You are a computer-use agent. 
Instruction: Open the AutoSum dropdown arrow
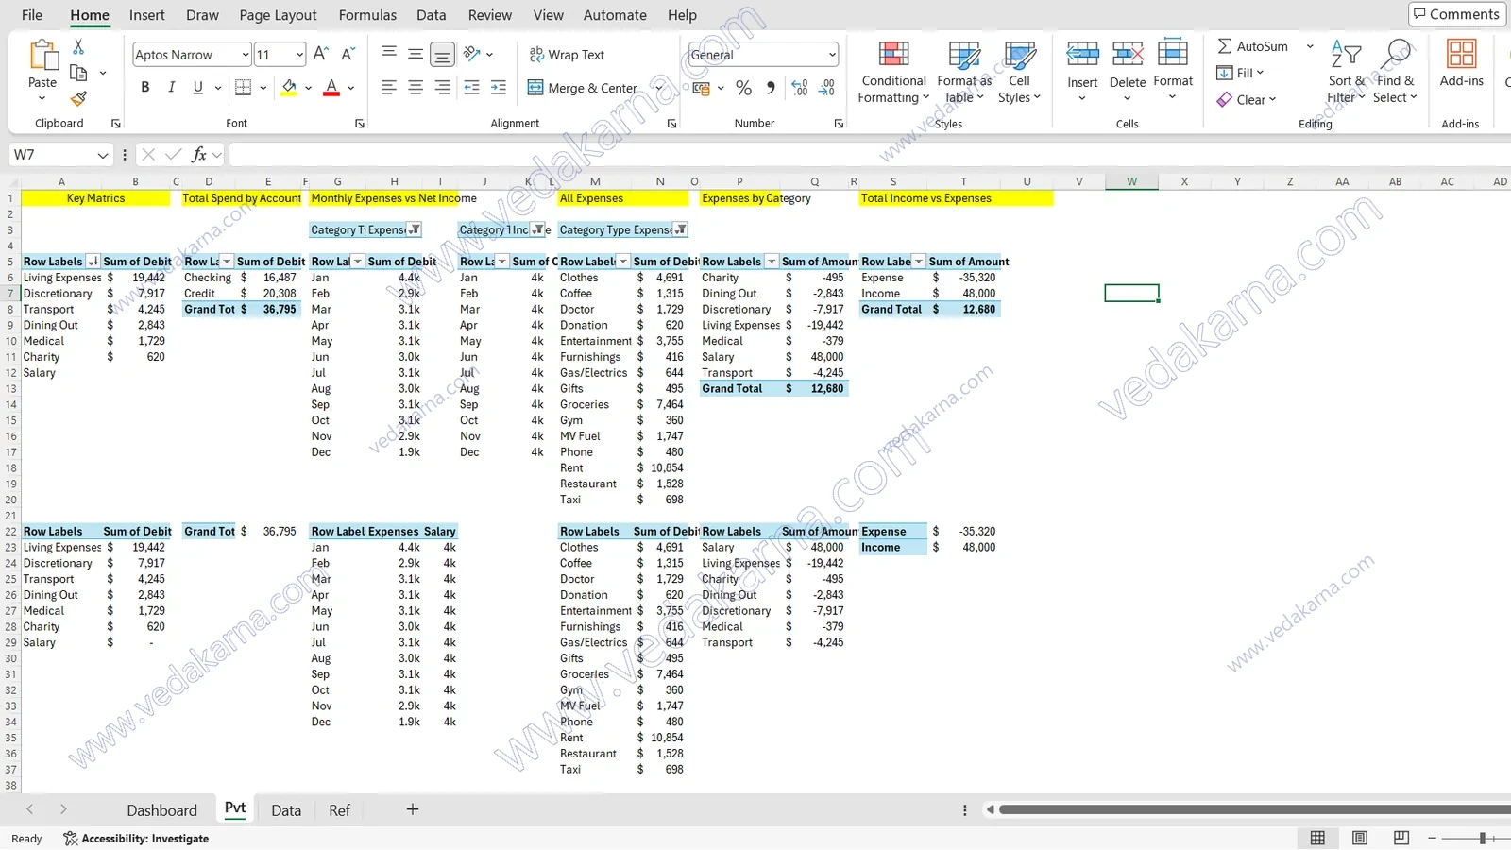[x=1310, y=46]
